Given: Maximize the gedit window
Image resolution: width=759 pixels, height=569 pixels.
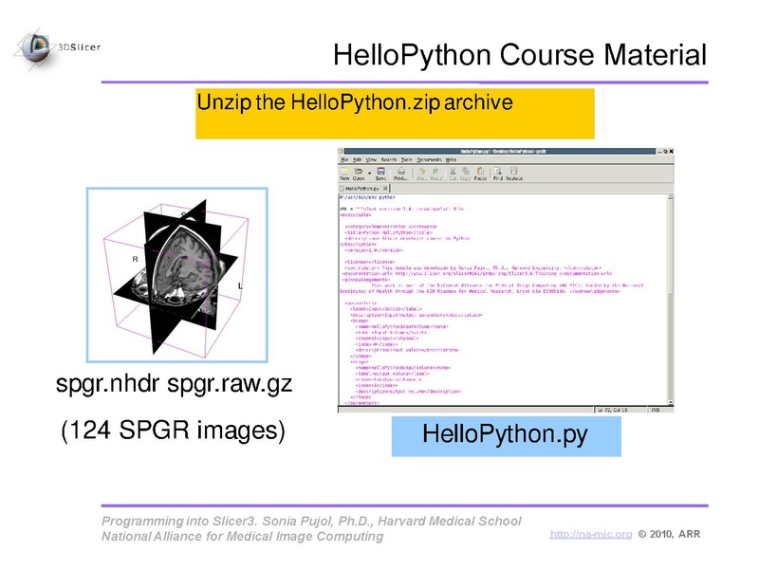Looking at the screenshot, I should 666,152.
